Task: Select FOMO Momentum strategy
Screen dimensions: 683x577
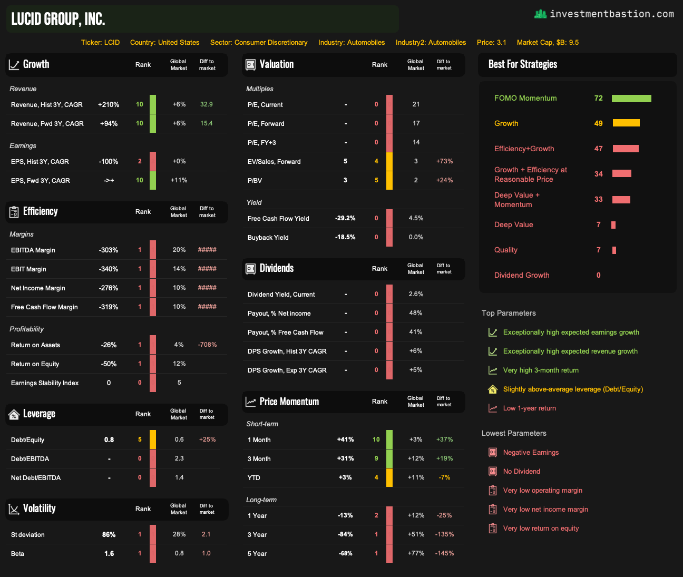Action: coord(525,99)
